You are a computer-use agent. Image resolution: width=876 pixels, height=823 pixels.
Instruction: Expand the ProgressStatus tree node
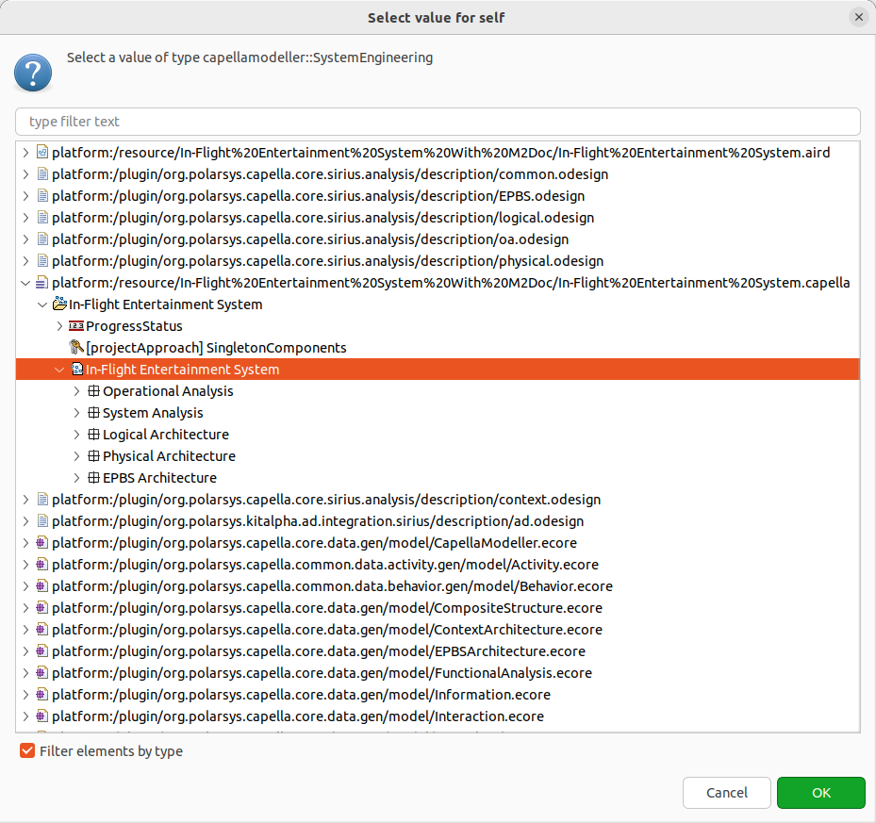pos(60,326)
